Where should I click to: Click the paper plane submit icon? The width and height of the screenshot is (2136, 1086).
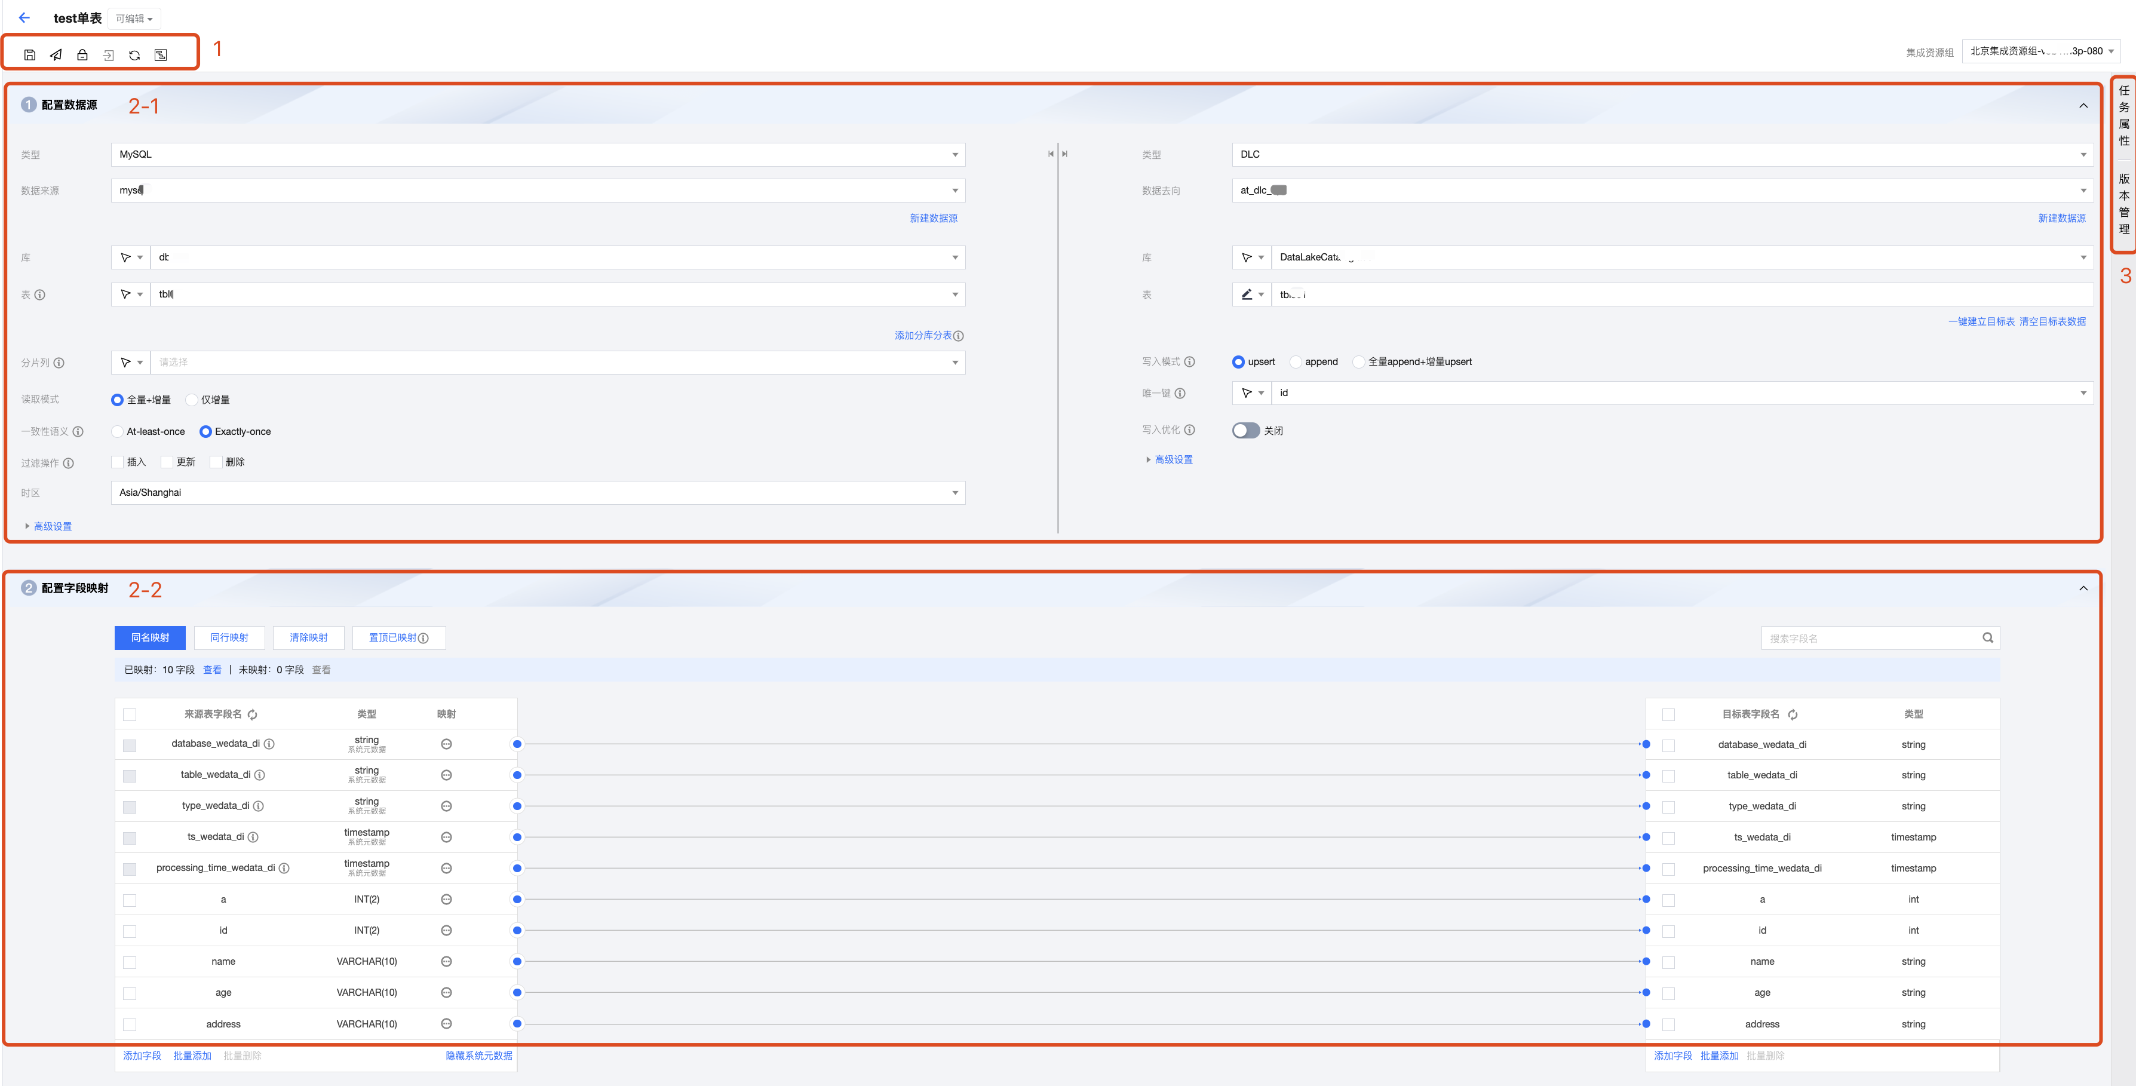56,55
